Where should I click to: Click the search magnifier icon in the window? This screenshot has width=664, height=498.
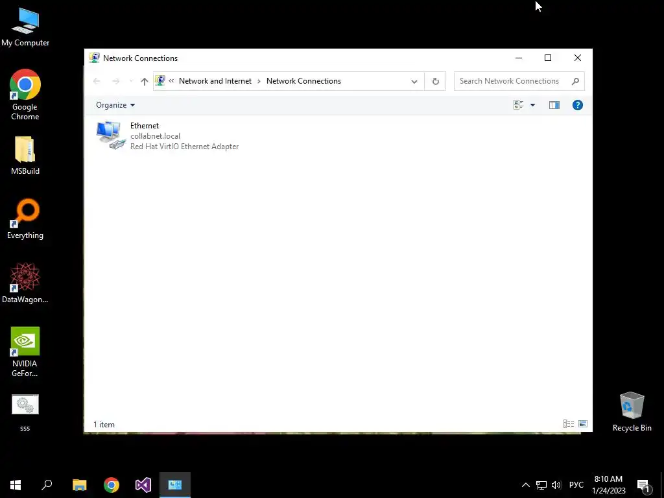pos(575,81)
